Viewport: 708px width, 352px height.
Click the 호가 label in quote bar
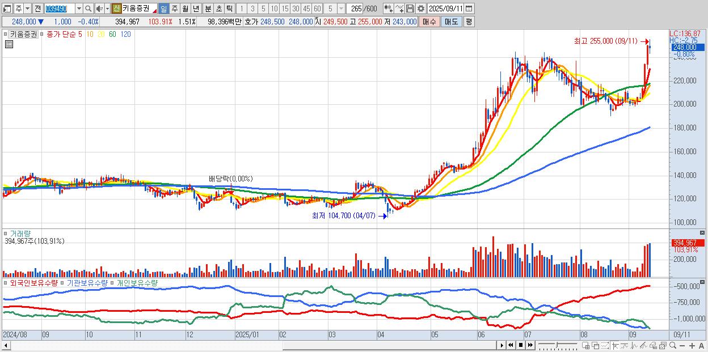(x=251, y=22)
